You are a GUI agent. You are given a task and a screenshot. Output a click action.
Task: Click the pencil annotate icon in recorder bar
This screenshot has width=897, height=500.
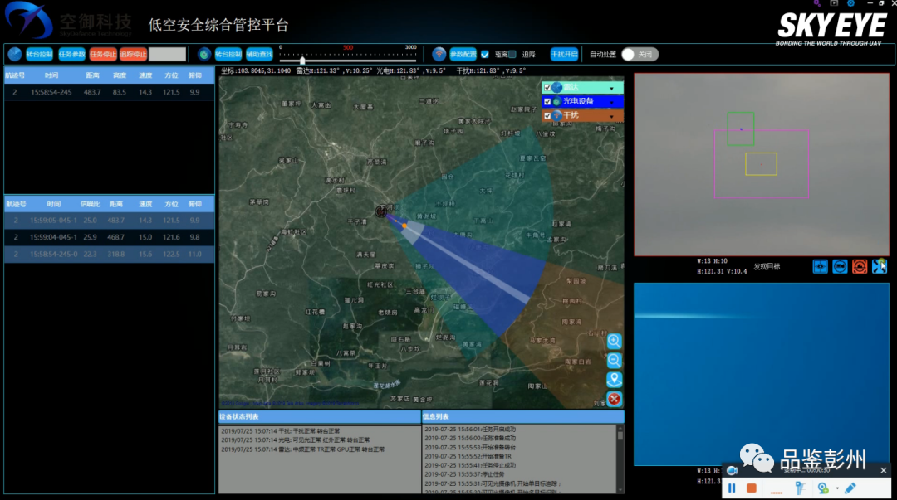(850, 488)
